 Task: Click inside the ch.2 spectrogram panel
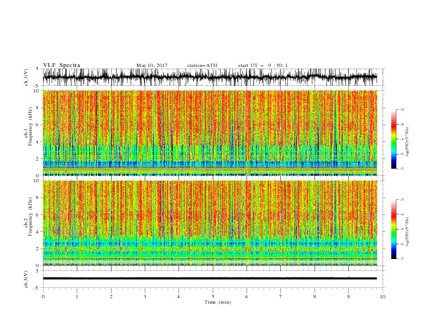[x=210, y=223]
